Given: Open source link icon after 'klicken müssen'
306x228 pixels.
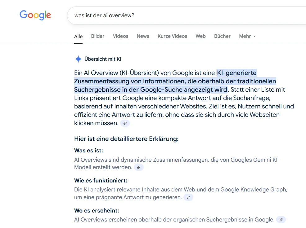Looking at the screenshot, I should pyautogui.click(x=125, y=123).
